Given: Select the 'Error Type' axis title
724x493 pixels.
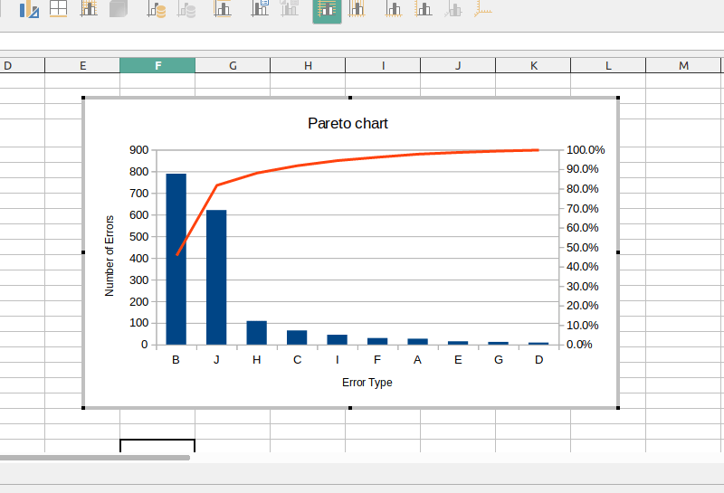Looking at the screenshot, I should coord(367,383).
